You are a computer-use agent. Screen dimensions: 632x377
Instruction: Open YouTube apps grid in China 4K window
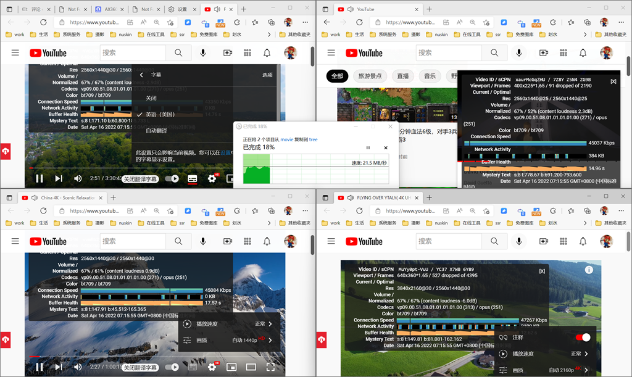click(247, 241)
